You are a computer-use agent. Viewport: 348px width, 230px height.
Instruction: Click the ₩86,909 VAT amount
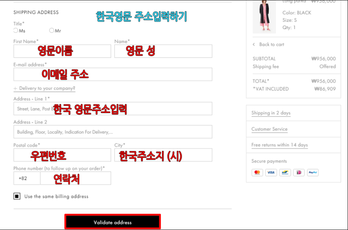pyautogui.click(x=325, y=89)
